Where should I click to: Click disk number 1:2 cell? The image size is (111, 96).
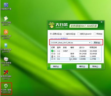pyautogui.click(x=59, y=54)
